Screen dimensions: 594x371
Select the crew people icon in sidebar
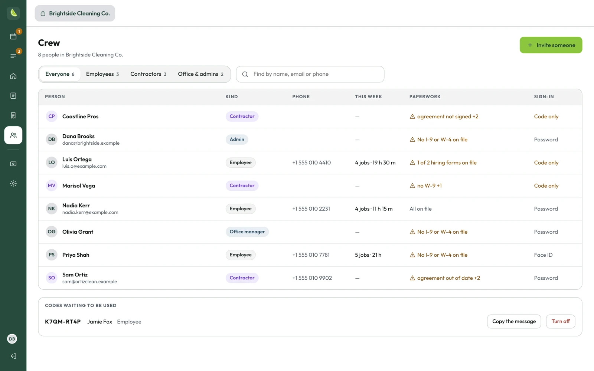(x=13, y=135)
